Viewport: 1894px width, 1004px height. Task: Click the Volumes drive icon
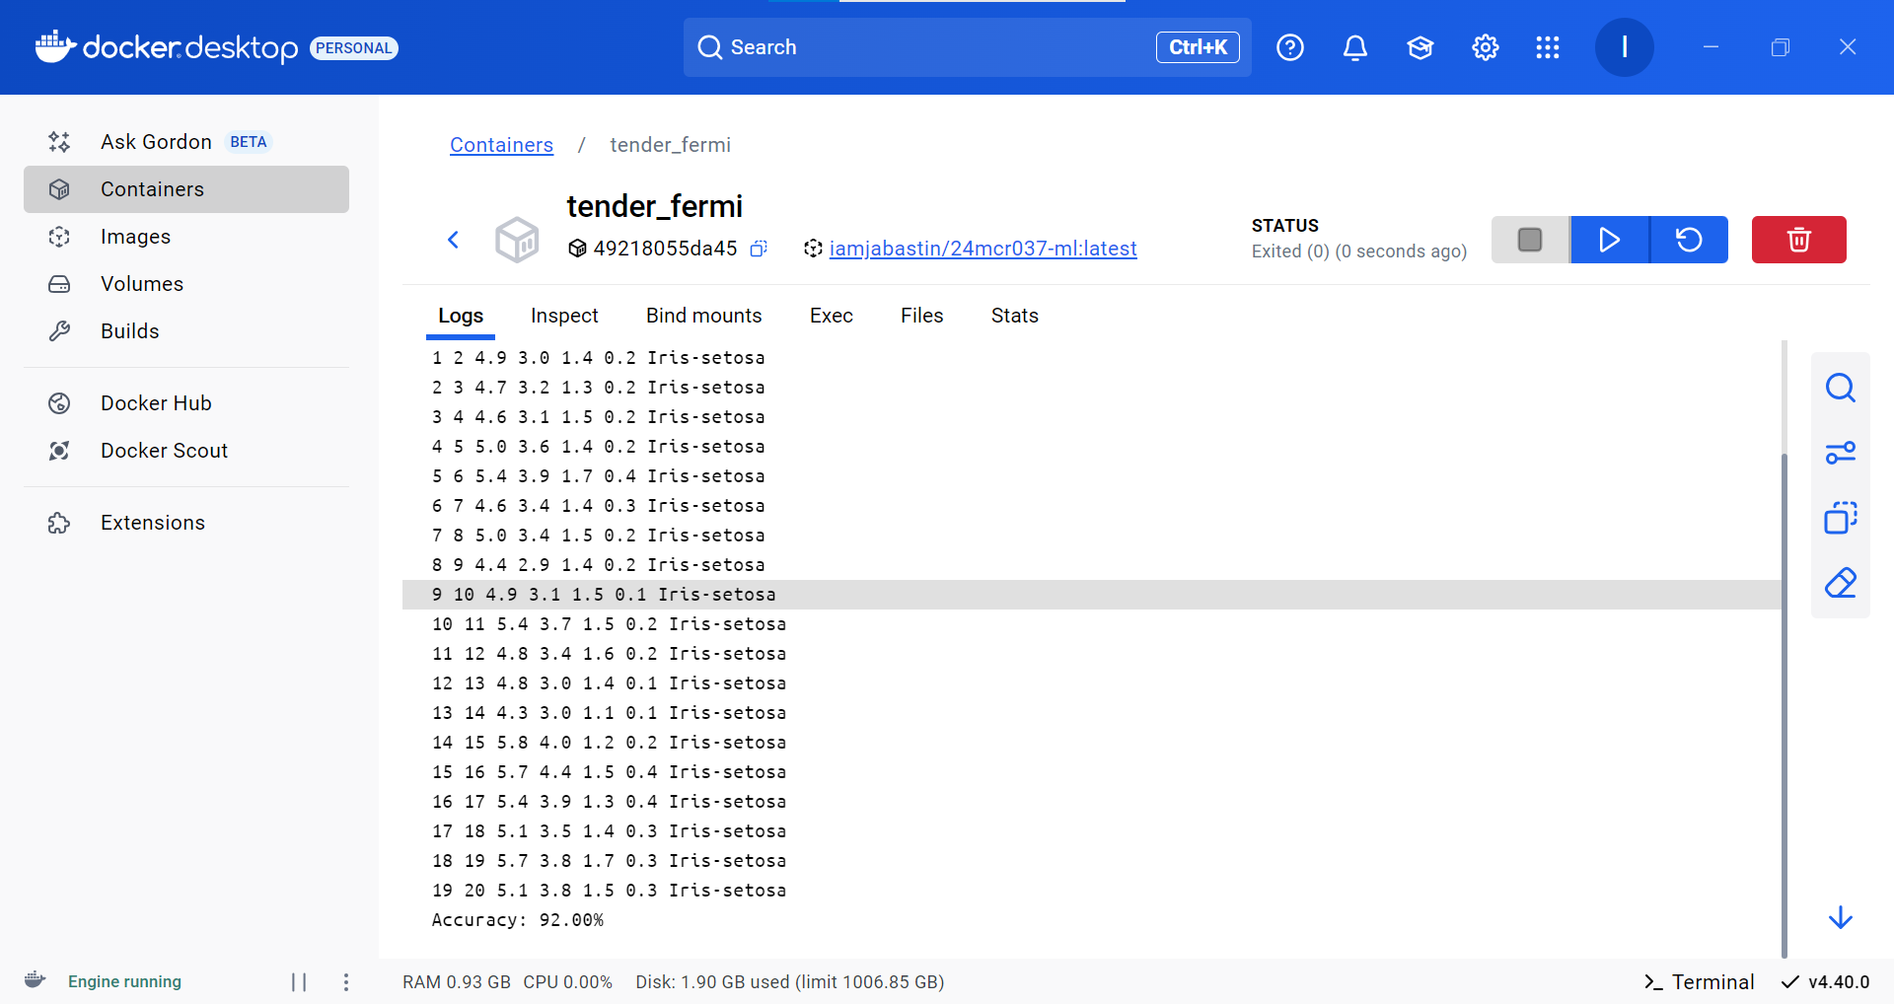[59, 284]
